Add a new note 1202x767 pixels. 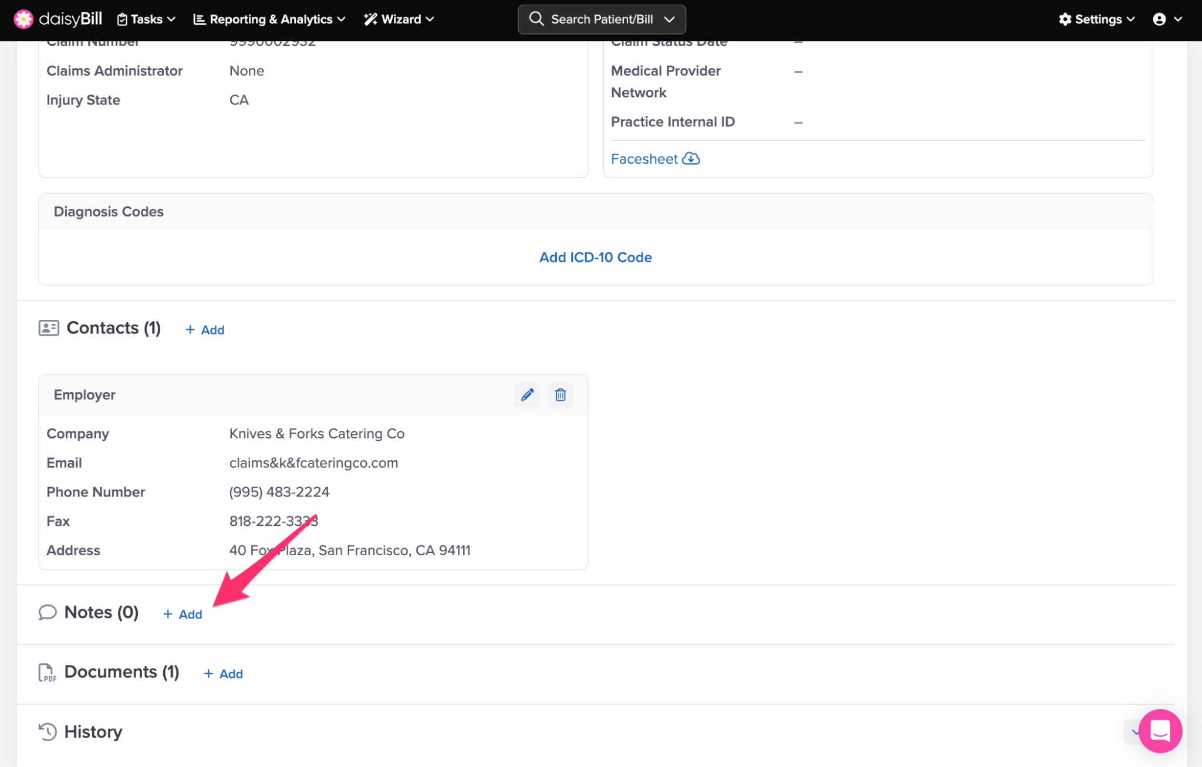click(183, 614)
